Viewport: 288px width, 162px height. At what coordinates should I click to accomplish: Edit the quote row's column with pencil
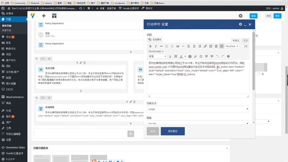81,63
